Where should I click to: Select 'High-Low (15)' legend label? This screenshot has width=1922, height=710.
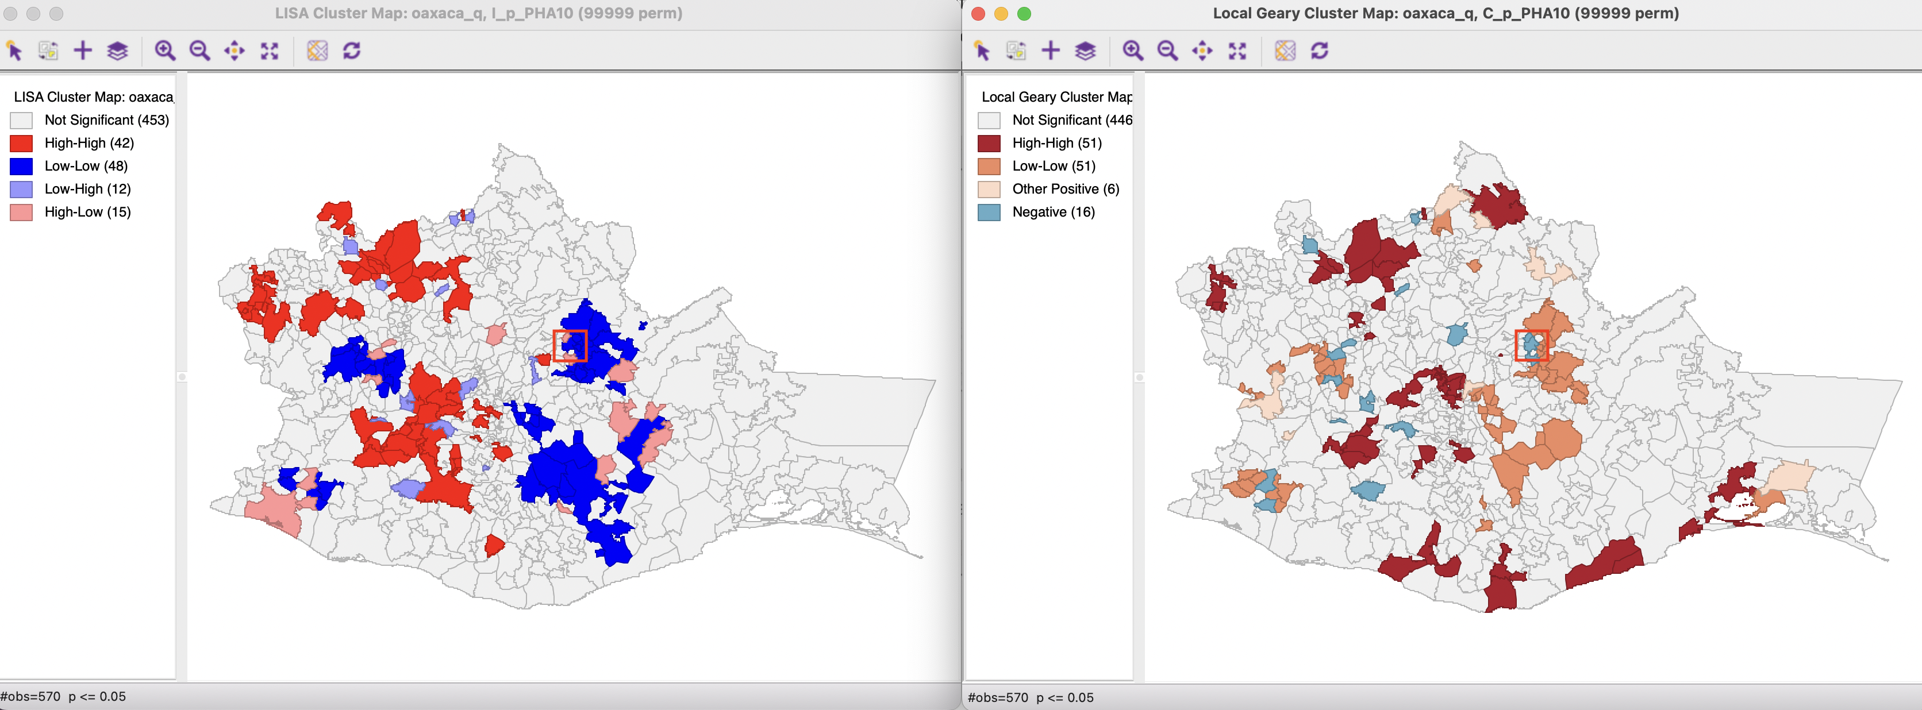coord(87,213)
